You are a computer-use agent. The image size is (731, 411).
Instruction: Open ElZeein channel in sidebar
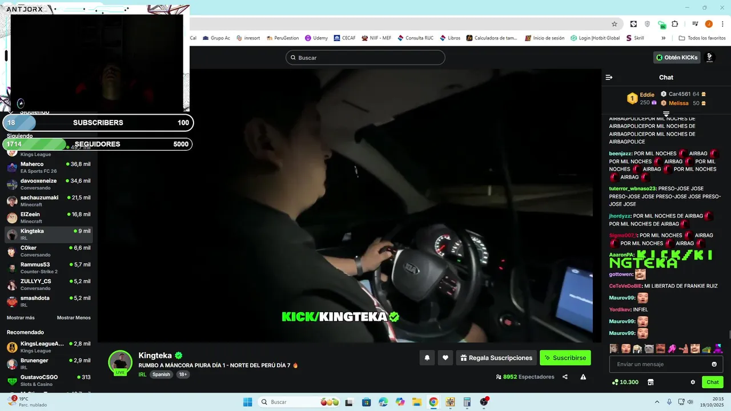pyautogui.click(x=49, y=217)
